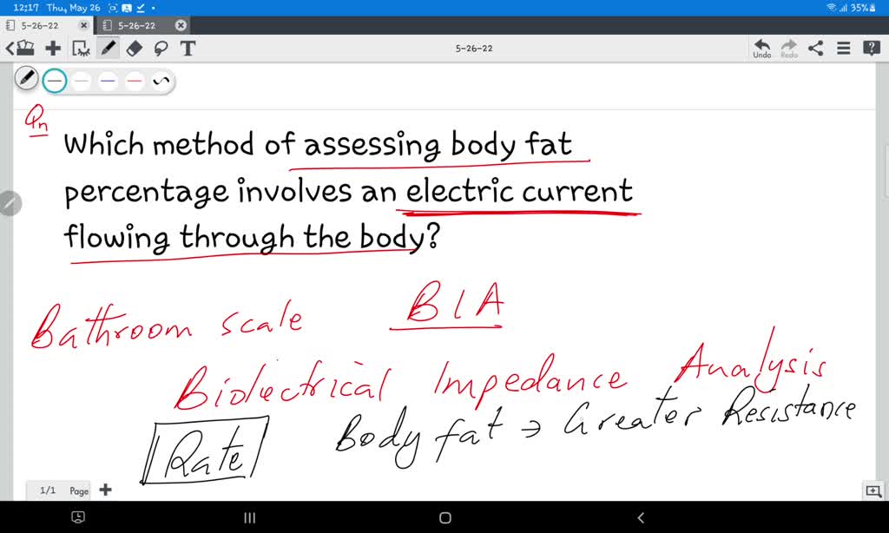Open page overview via 1/1 Page indicator
The height and width of the screenshot is (533, 889).
[x=57, y=490]
